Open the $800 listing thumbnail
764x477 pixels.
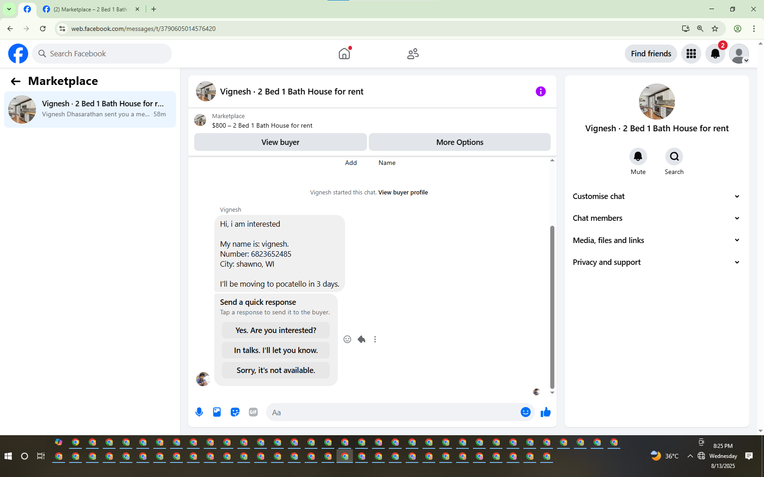(x=200, y=120)
